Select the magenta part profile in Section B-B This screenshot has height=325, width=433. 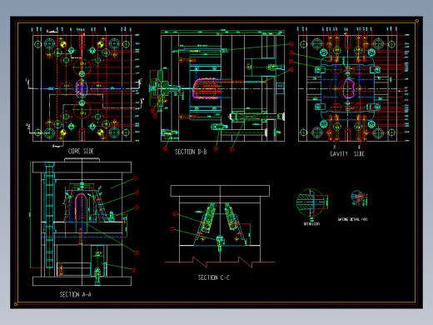[x=207, y=88]
